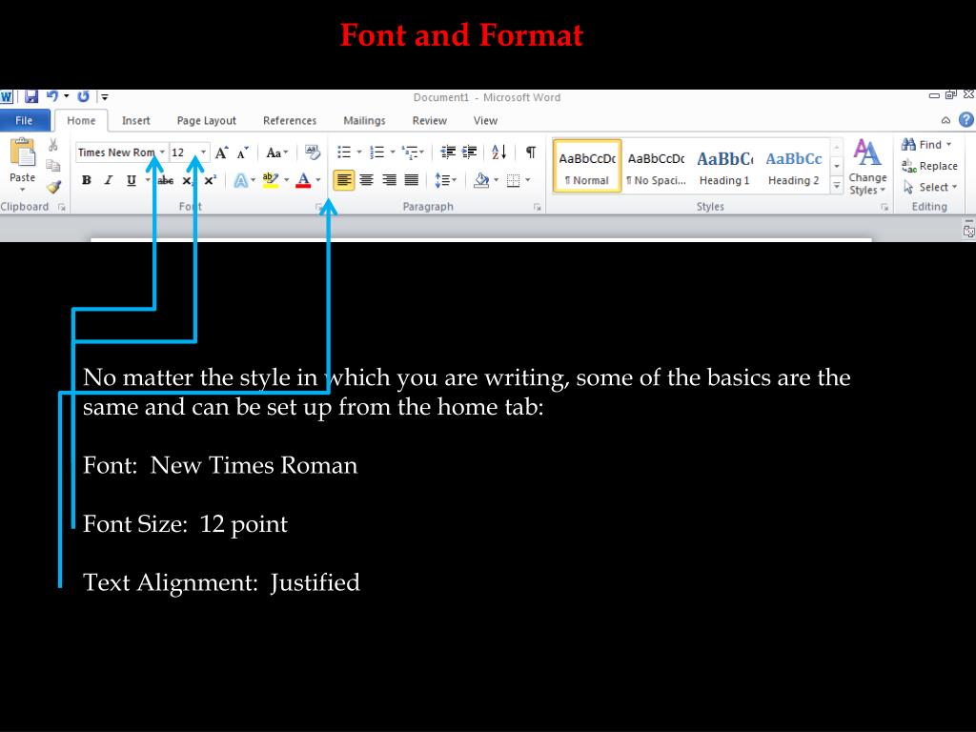Select Justify text alignment
The width and height of the screenshot is (976, 732).
(x=412, y=180)
